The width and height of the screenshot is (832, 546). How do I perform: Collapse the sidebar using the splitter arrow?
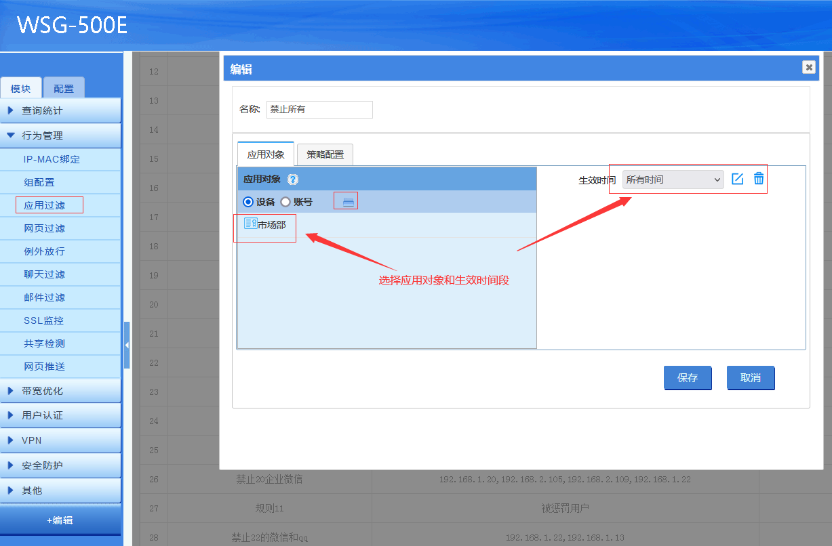click(x=127, y=345)
